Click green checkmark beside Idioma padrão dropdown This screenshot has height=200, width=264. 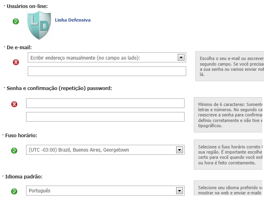(14, 191)
